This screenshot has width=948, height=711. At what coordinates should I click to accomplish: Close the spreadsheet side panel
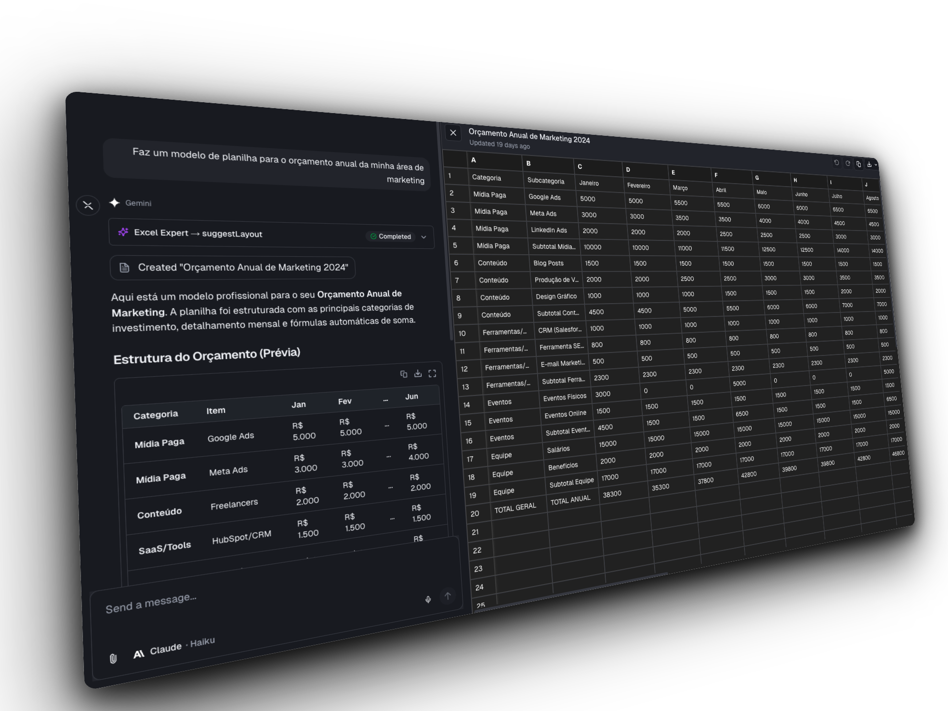click(453, 133)
